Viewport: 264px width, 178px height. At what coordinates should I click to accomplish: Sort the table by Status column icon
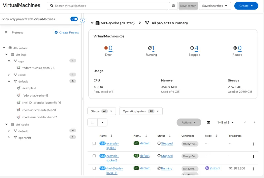[x=170, y=136]
